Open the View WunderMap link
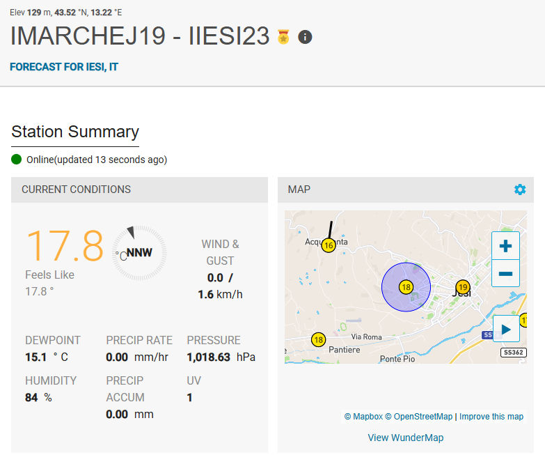545x455 pixels. click(405, 438)
